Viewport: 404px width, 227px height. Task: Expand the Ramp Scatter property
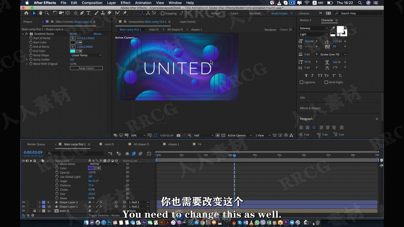(27, 60)
